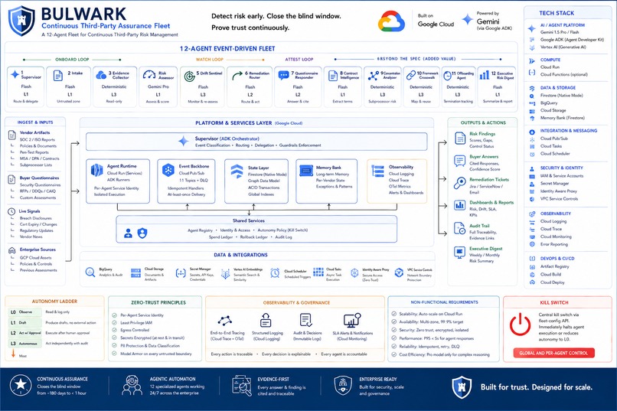The image size is (617, 411).
Task: Click the SLA Alerts & Notifications monitor icon
Action: coord(352,320)
